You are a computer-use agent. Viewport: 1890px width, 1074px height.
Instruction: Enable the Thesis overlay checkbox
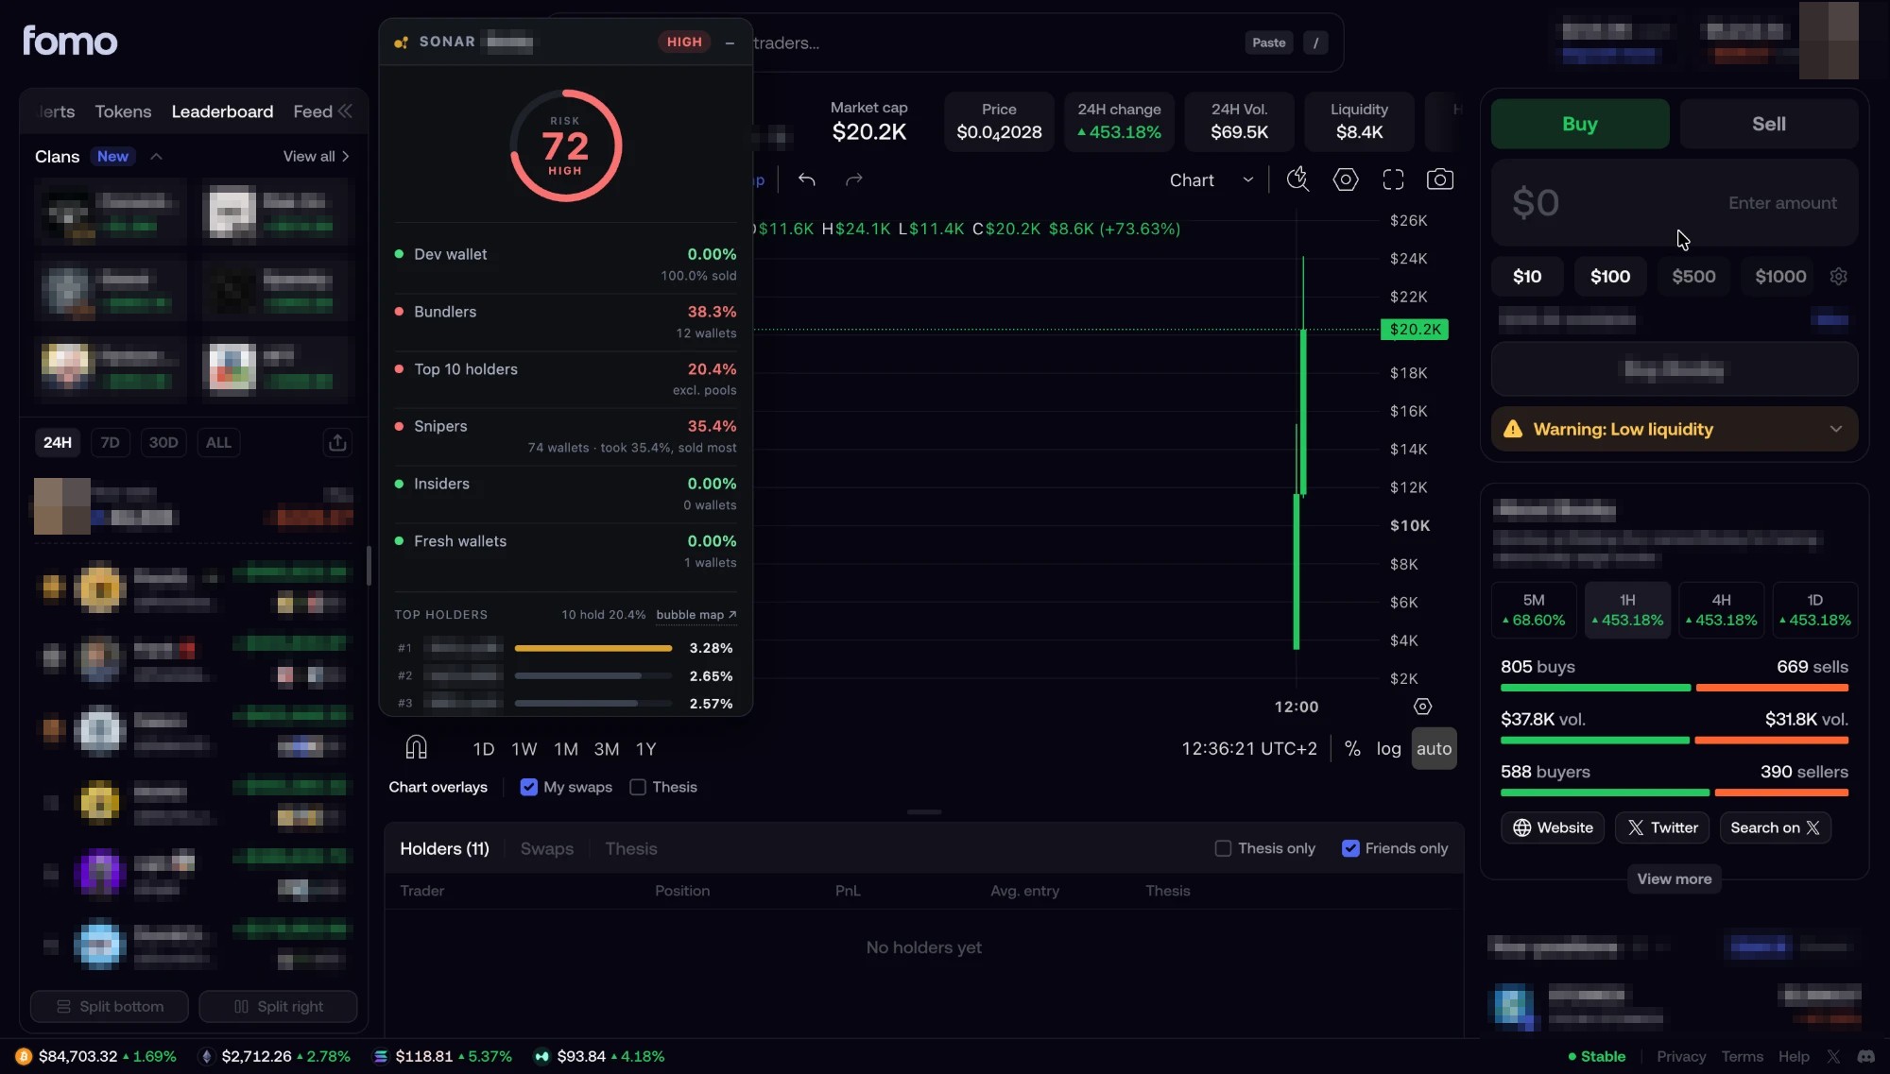click(x=638, y=787)
